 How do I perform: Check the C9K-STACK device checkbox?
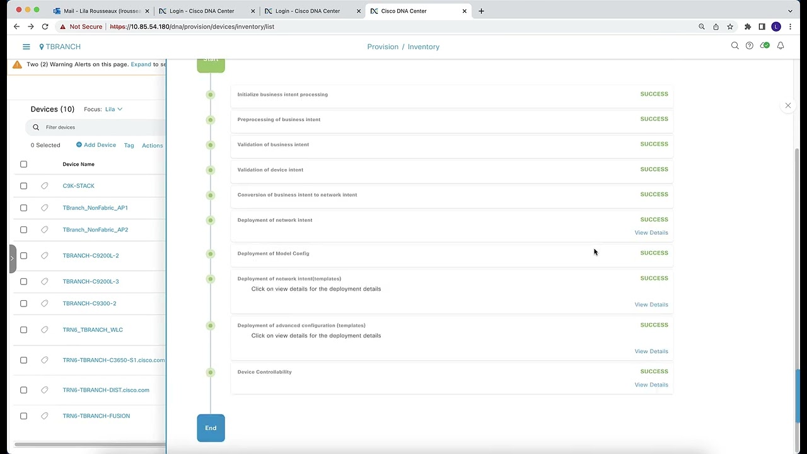pyautogui.click(x=23, y=186)
